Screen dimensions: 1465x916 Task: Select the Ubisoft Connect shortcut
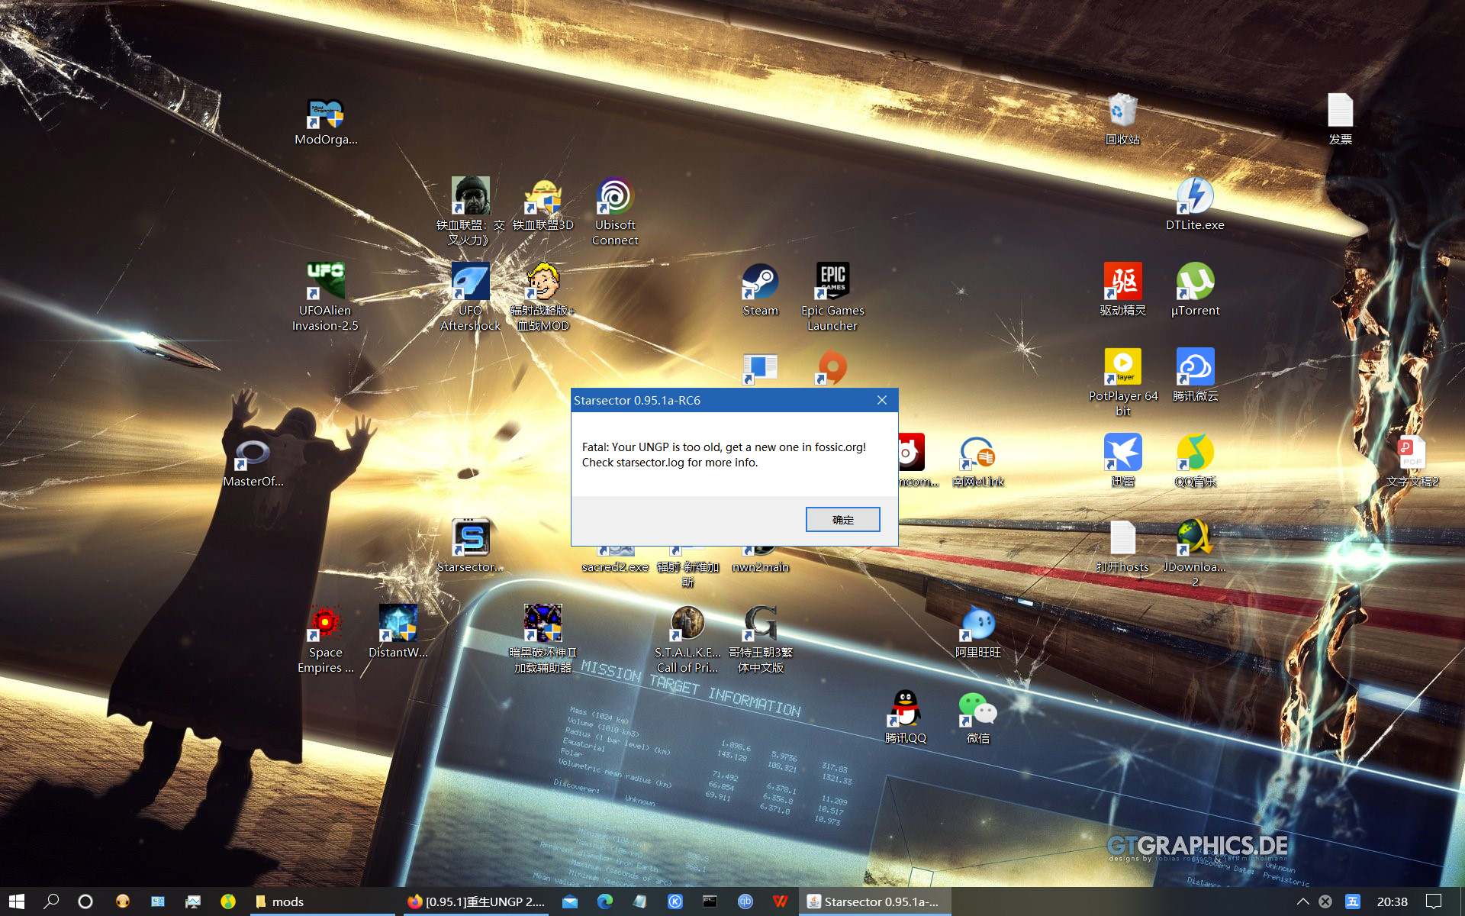[615, 197]
